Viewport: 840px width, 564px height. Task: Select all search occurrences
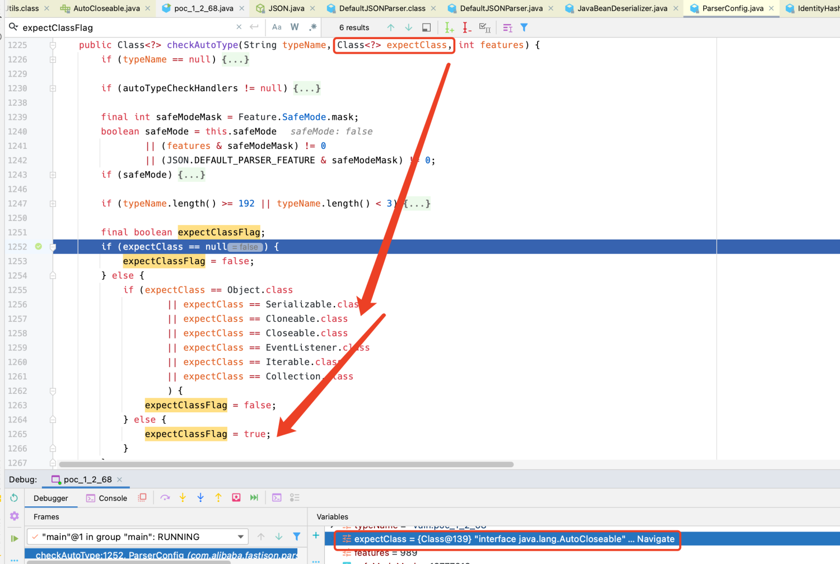(485, 27)
